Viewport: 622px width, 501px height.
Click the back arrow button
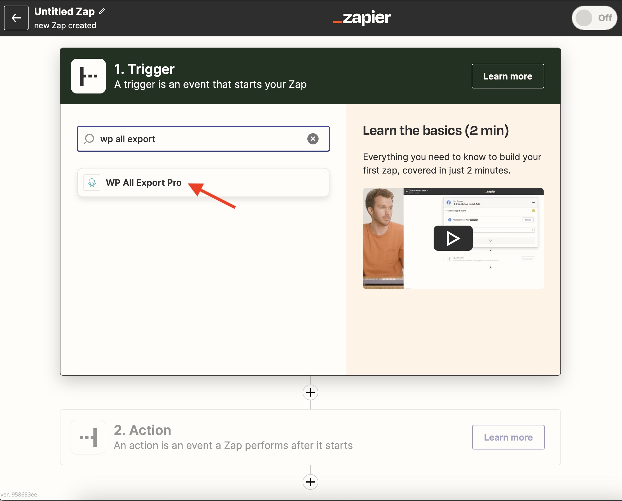point(16,18)
